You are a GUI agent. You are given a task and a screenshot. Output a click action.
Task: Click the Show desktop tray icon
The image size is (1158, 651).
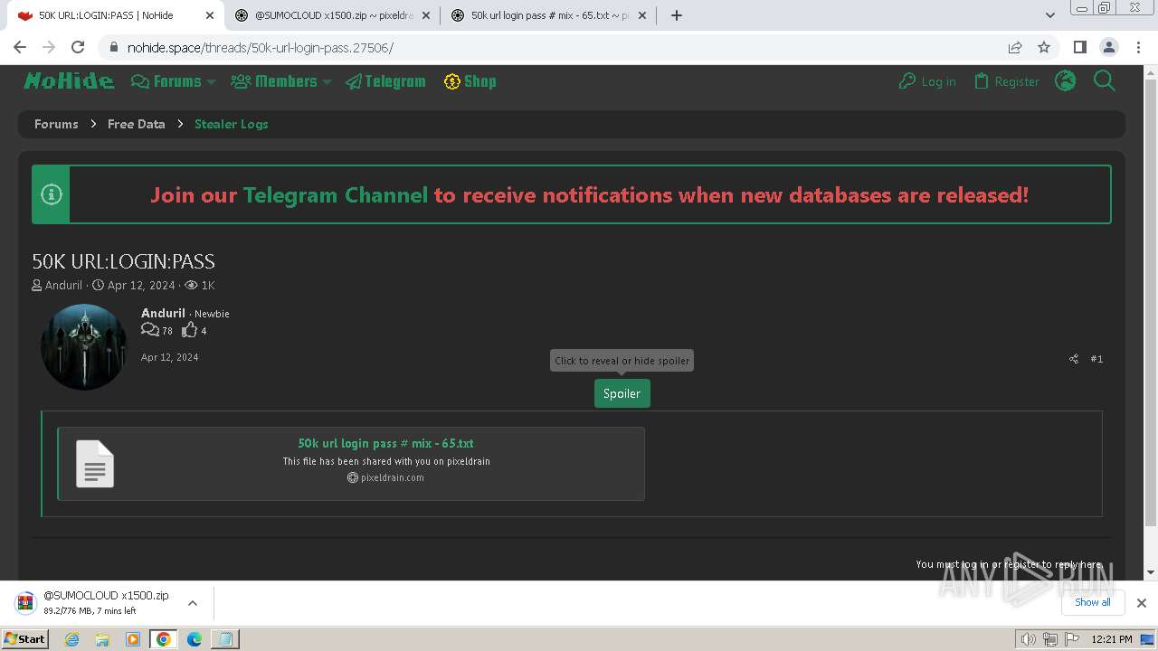click(1148, 639)
